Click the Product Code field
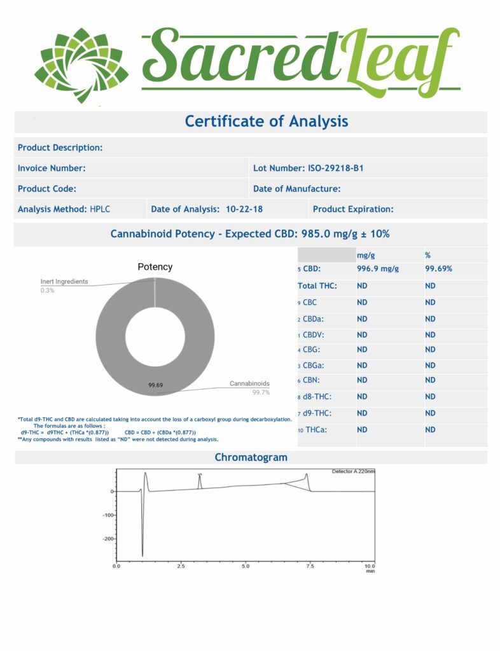Screen dimensions: 500x651 (47, 189)
